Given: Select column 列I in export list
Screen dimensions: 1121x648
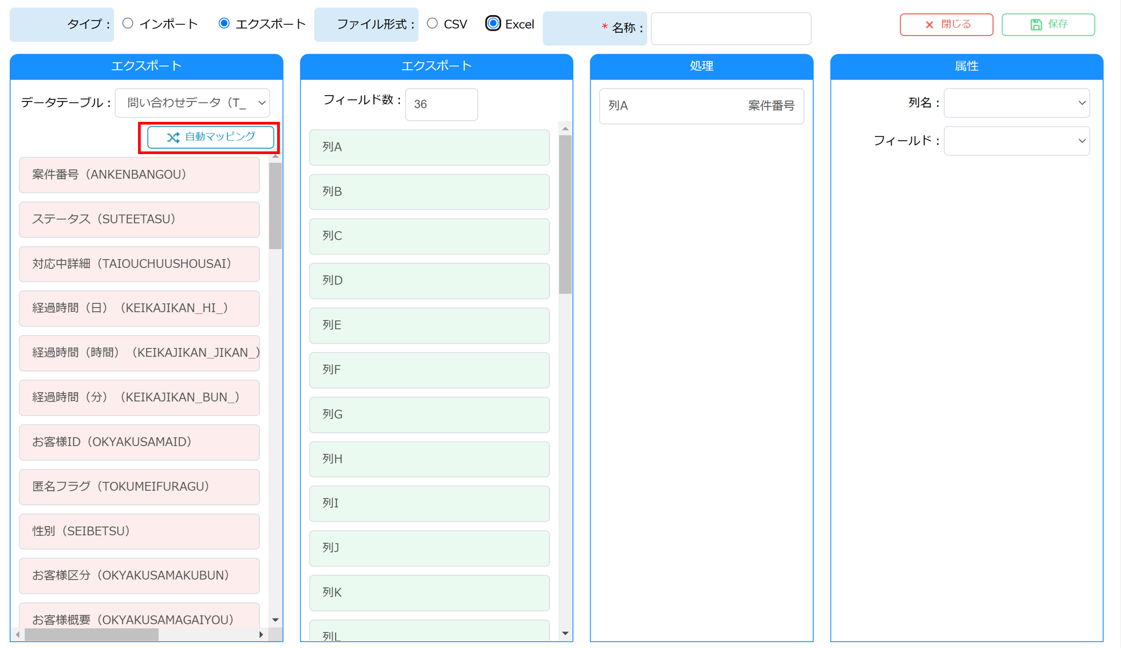Looking at the screenshot, I should pos(430,504).
